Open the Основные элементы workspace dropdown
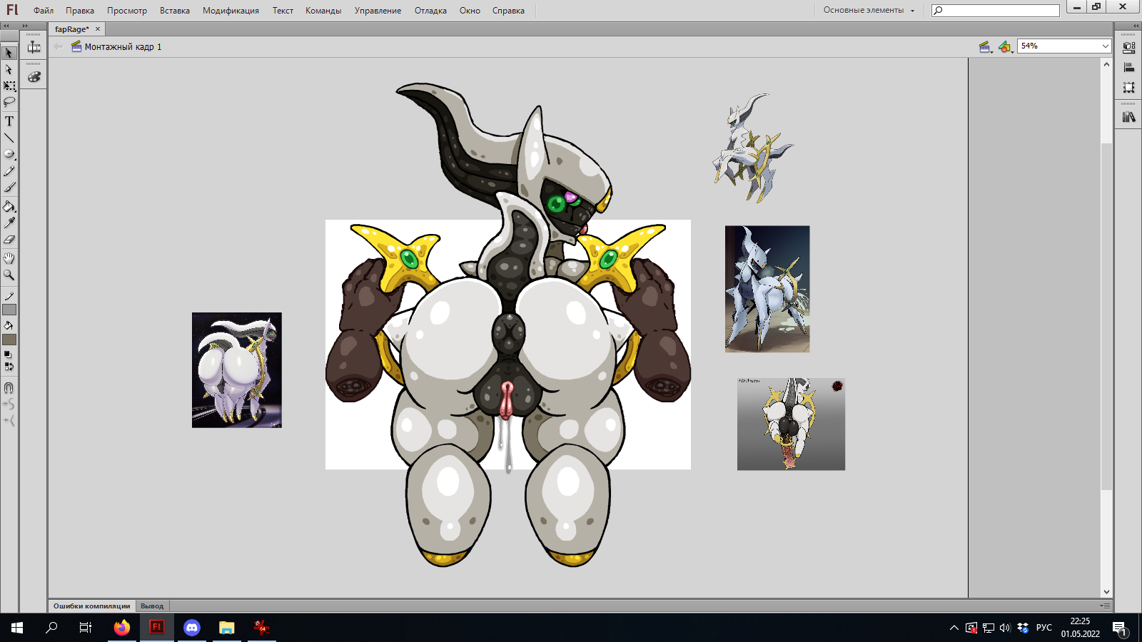The image size is (1142, 642). click(869, 11)
